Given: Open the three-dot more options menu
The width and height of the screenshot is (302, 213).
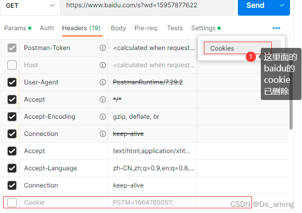Looking at the screenshot, I should (276, 28).
